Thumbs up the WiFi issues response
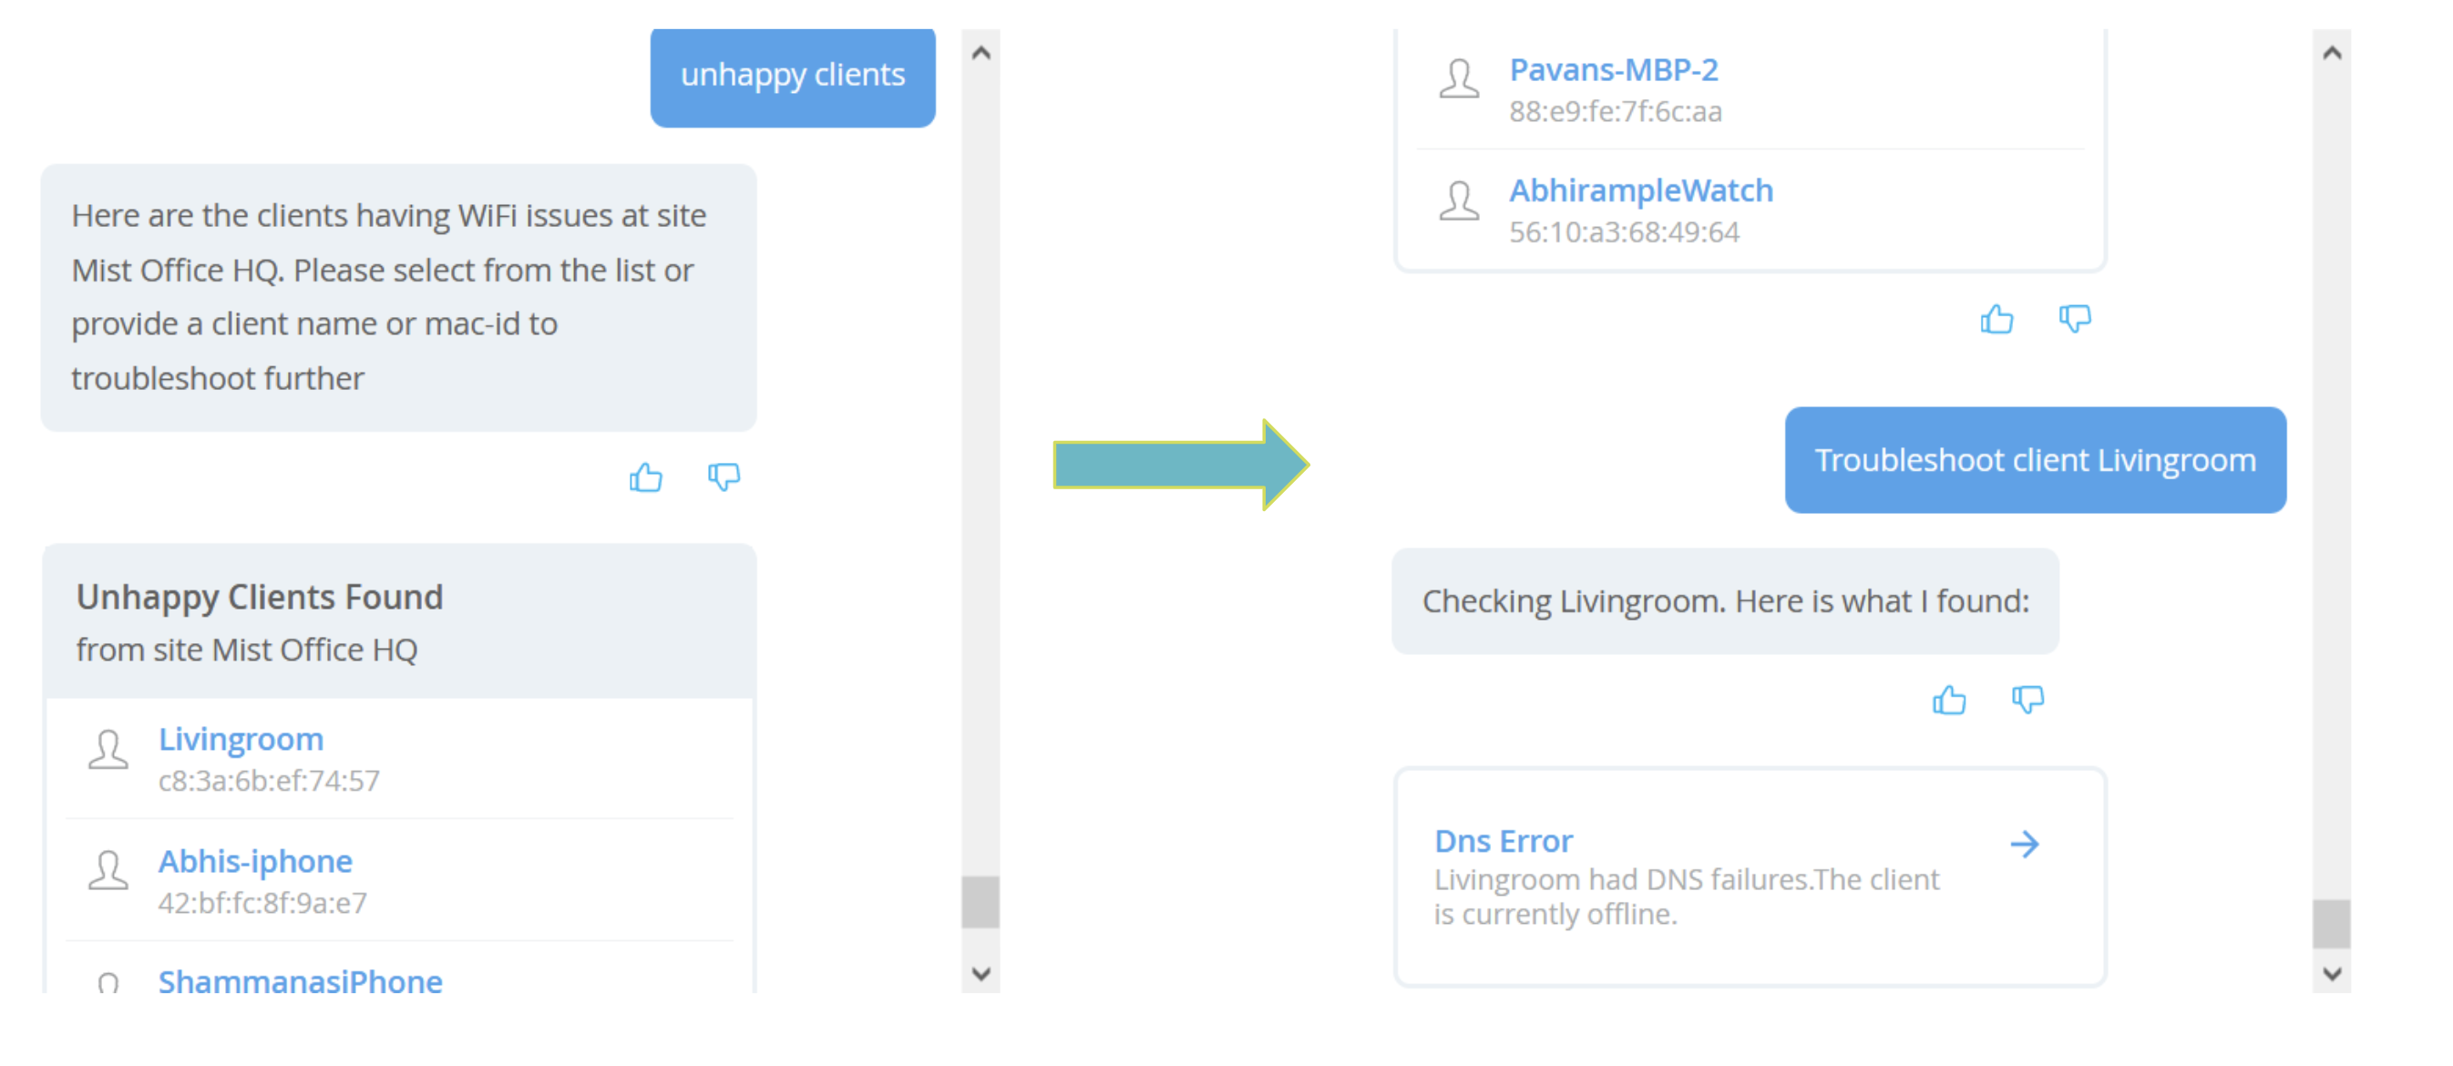2453x1066 pixels. pos(646,477)
